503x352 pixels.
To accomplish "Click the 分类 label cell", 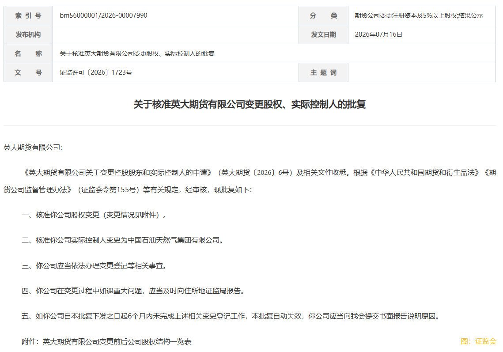I will tap(323, 15).
